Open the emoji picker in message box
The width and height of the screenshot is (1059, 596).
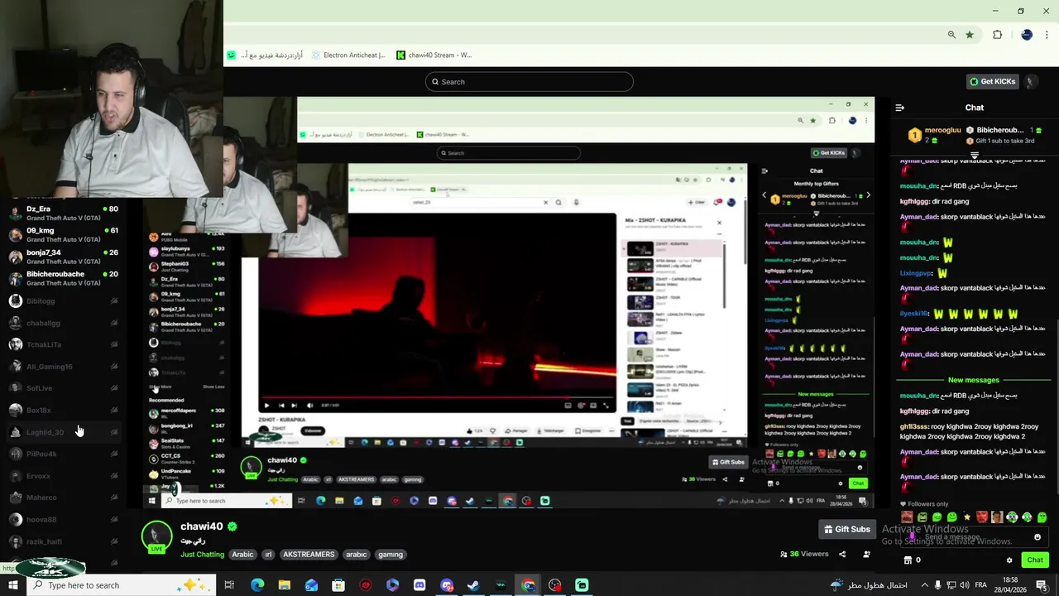(x=1037, y=537)
